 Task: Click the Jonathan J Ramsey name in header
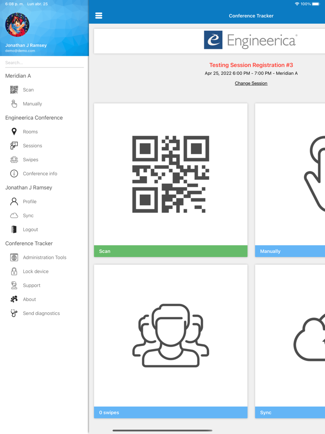coord(26,46)
